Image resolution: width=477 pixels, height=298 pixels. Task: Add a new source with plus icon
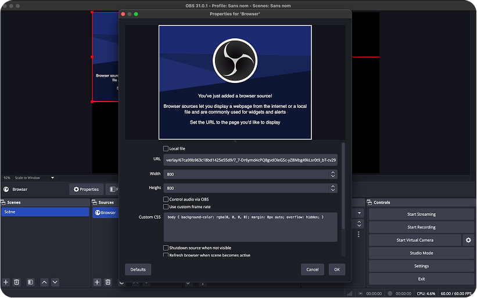(97, 282)
